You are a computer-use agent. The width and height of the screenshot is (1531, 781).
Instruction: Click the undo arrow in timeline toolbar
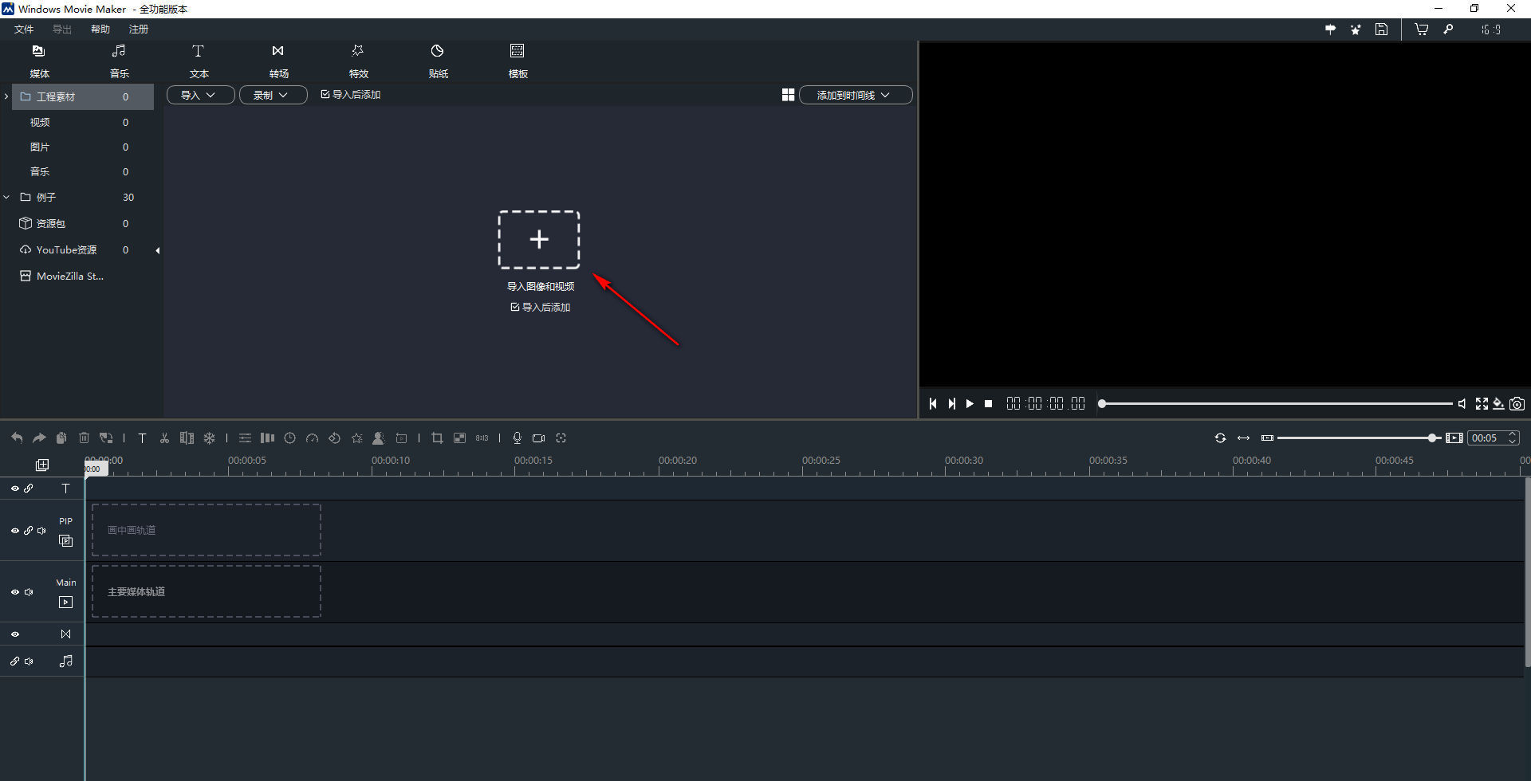tap(17, 438)
